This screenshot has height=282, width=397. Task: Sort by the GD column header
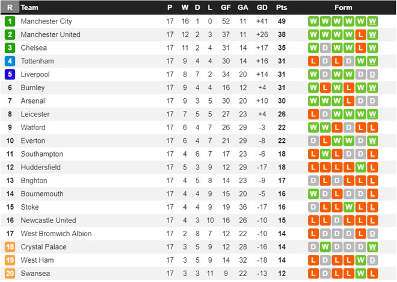click(262, 8)
